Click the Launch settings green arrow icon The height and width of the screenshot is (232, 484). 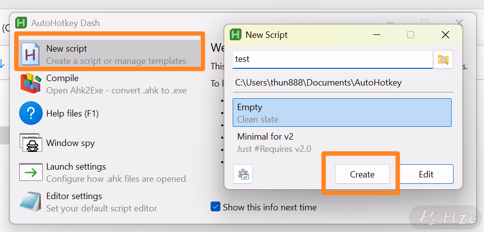30,172
